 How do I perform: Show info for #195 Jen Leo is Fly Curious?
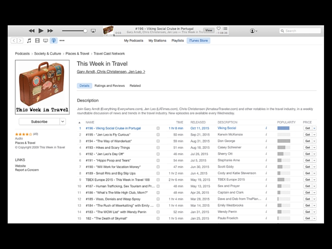coord(158,135)
